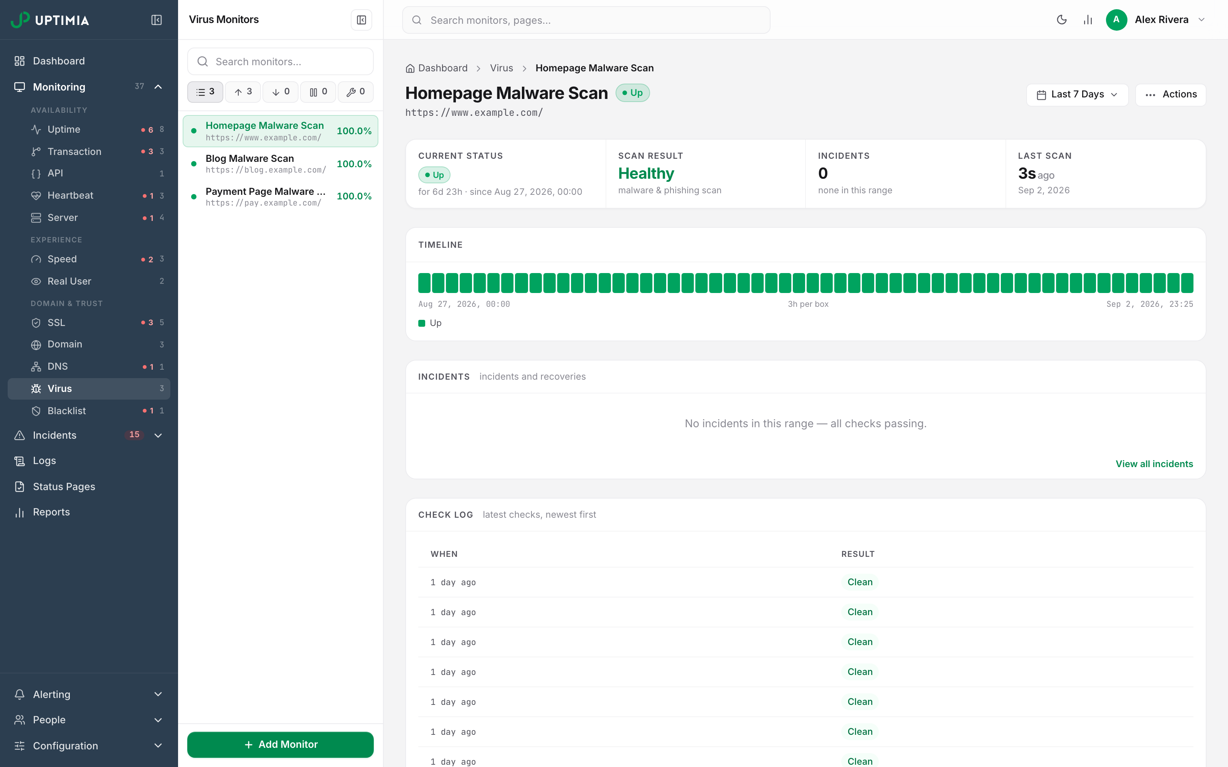Go to Virus breadcrumb link
This screenshot has height=767, width=1228.
tap(501, 68)
